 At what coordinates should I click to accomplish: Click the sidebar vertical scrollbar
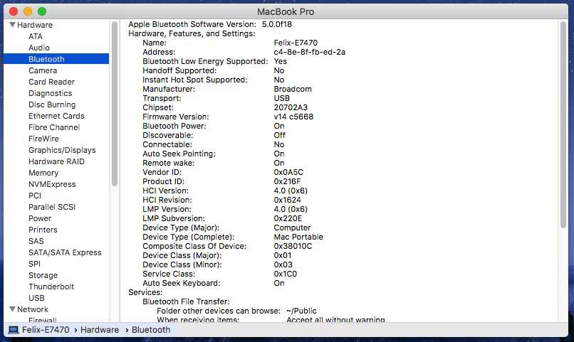click(115, 107)
